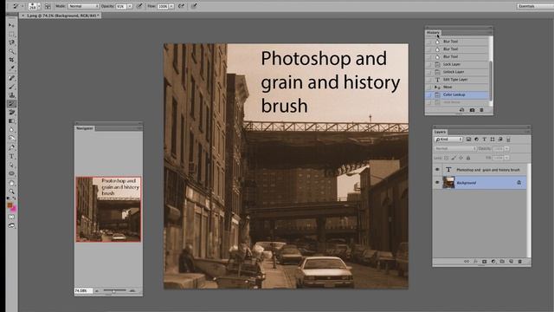Click the Navigator zoom slider
The width and height of the screenshot is (554, 312).
pyautogui.click(x=114, y=291)
